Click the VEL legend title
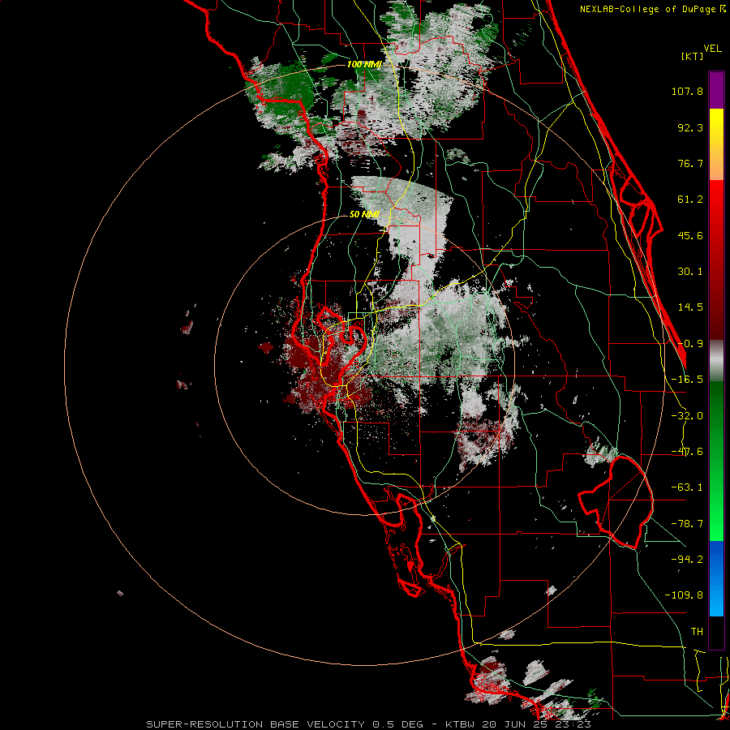The image size is (730, 730). (x=713, y=49)
